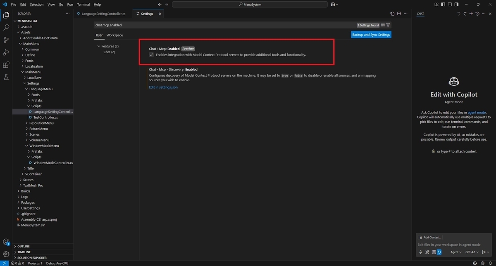Show chat history in Chat panel
Viewport: 496px width, 266px height.
pos(477,14)
